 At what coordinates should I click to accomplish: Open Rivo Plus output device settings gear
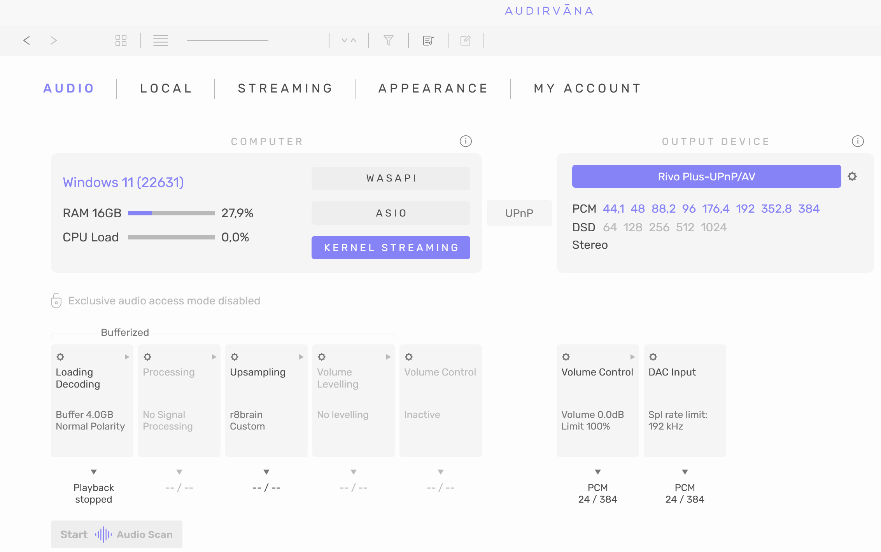pos(852,176)
